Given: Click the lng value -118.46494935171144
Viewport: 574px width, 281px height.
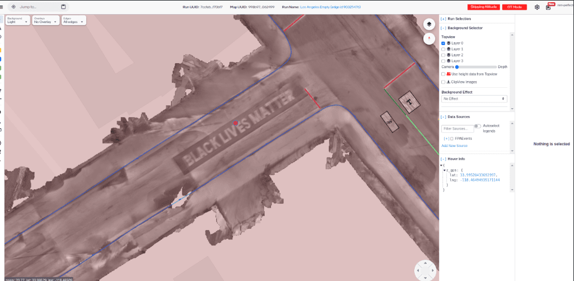Looking at the screenshot, I should 480,180.
